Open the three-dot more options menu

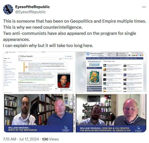pyautogui.click(x=144, y=7)
